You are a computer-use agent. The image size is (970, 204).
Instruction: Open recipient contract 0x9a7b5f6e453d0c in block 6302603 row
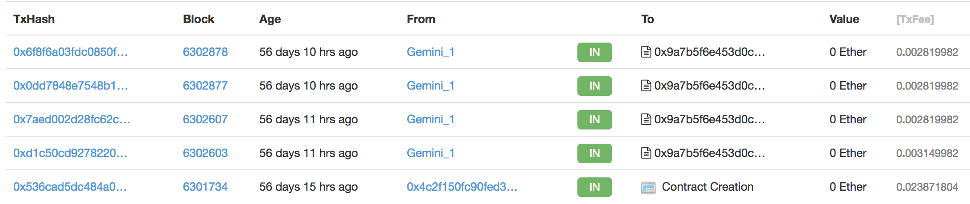coord(709,153)
